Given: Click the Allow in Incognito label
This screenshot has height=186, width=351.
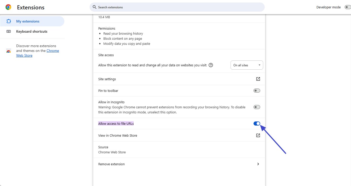Looking at the screenshot, I should click(x=111, y=102).
